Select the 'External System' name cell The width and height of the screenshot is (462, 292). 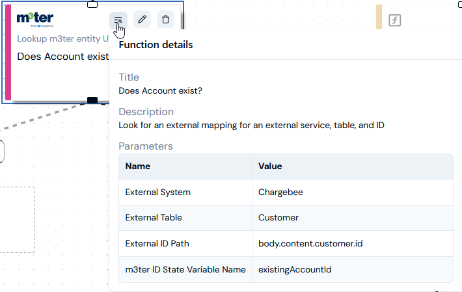(185, 192)
